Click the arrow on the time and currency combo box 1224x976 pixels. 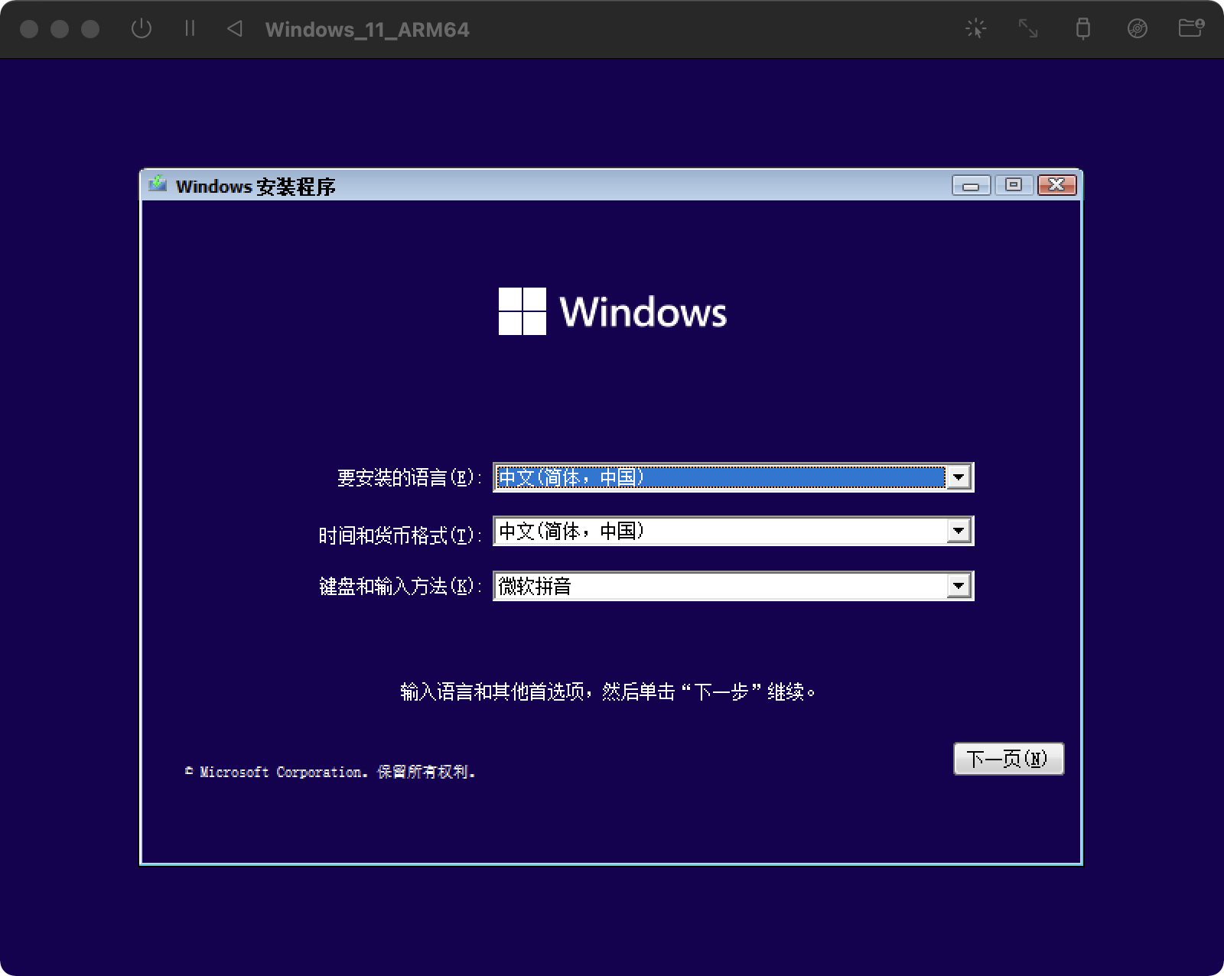(958, 531)
